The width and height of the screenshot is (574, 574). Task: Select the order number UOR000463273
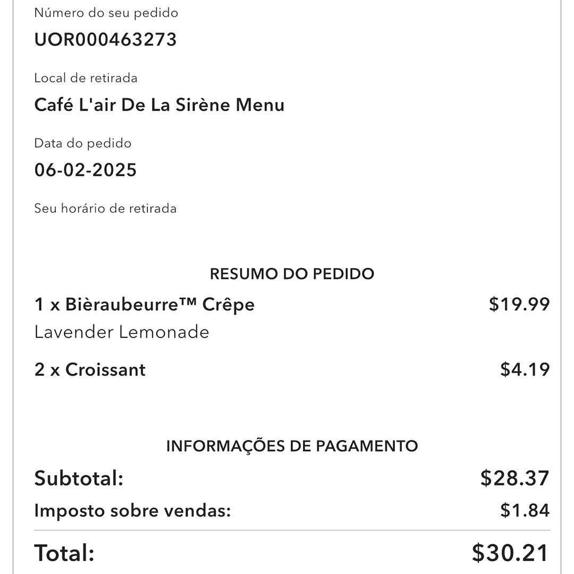tap(105, 39)
